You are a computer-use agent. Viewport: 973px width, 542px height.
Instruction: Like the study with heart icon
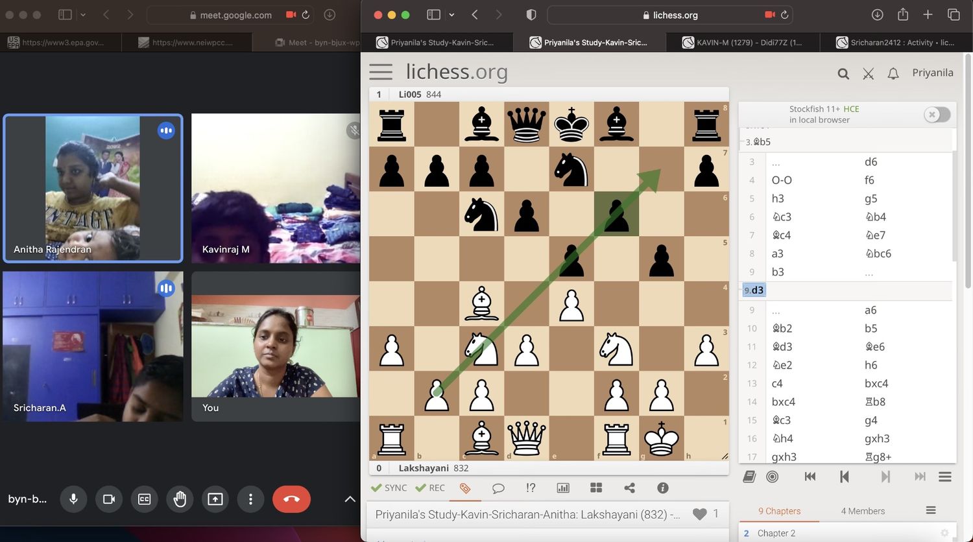pos(699,514)
